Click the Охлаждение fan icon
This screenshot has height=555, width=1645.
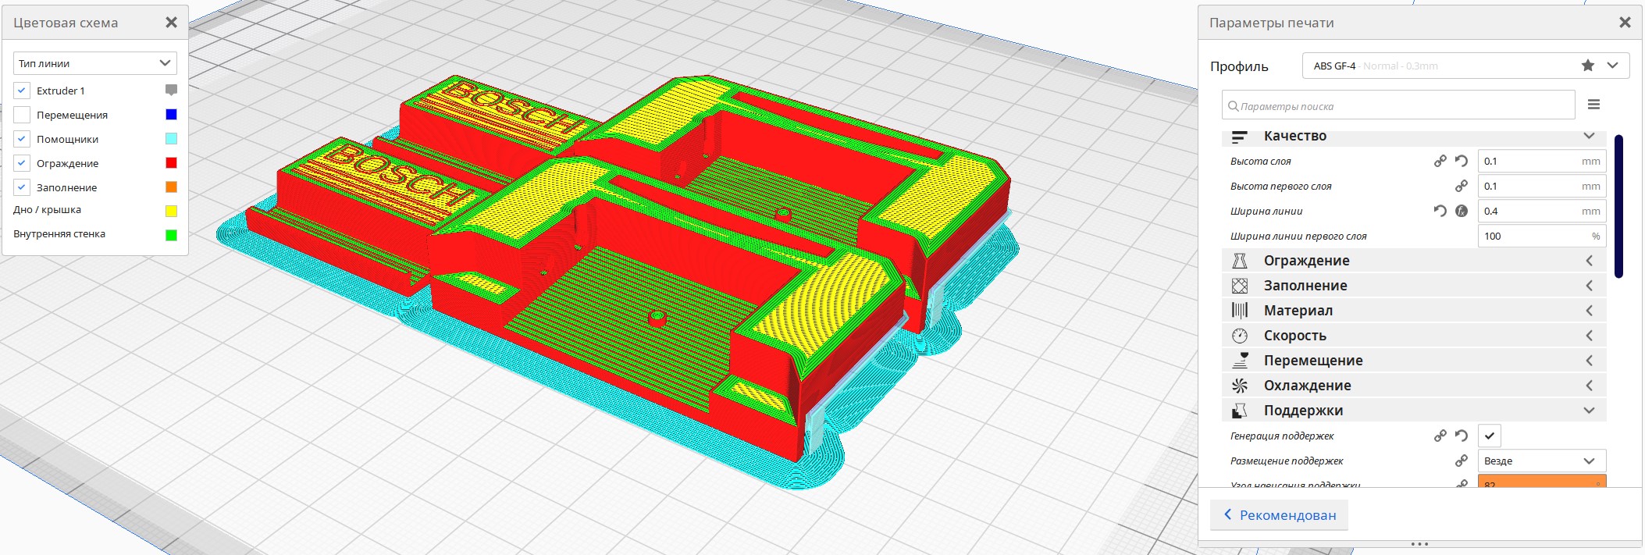tap(1239, 386)
